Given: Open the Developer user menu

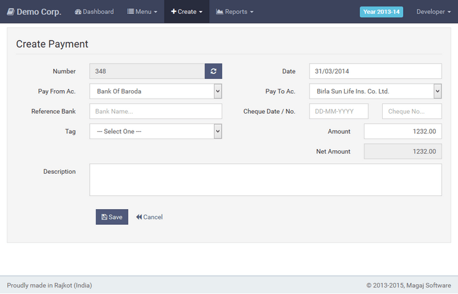Looking at the screenshot, I should (434, 12).
